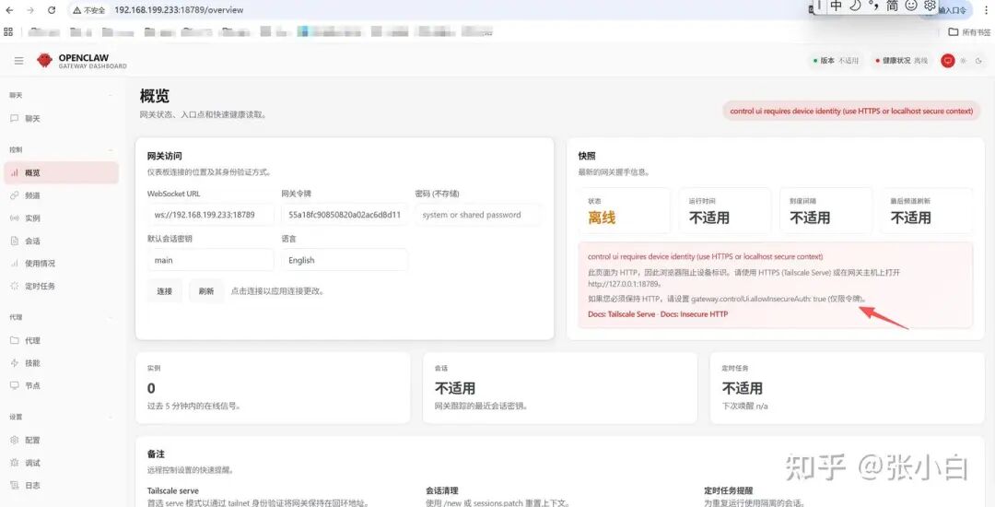Open the 日志 logs icon

[x=15, y=486]
